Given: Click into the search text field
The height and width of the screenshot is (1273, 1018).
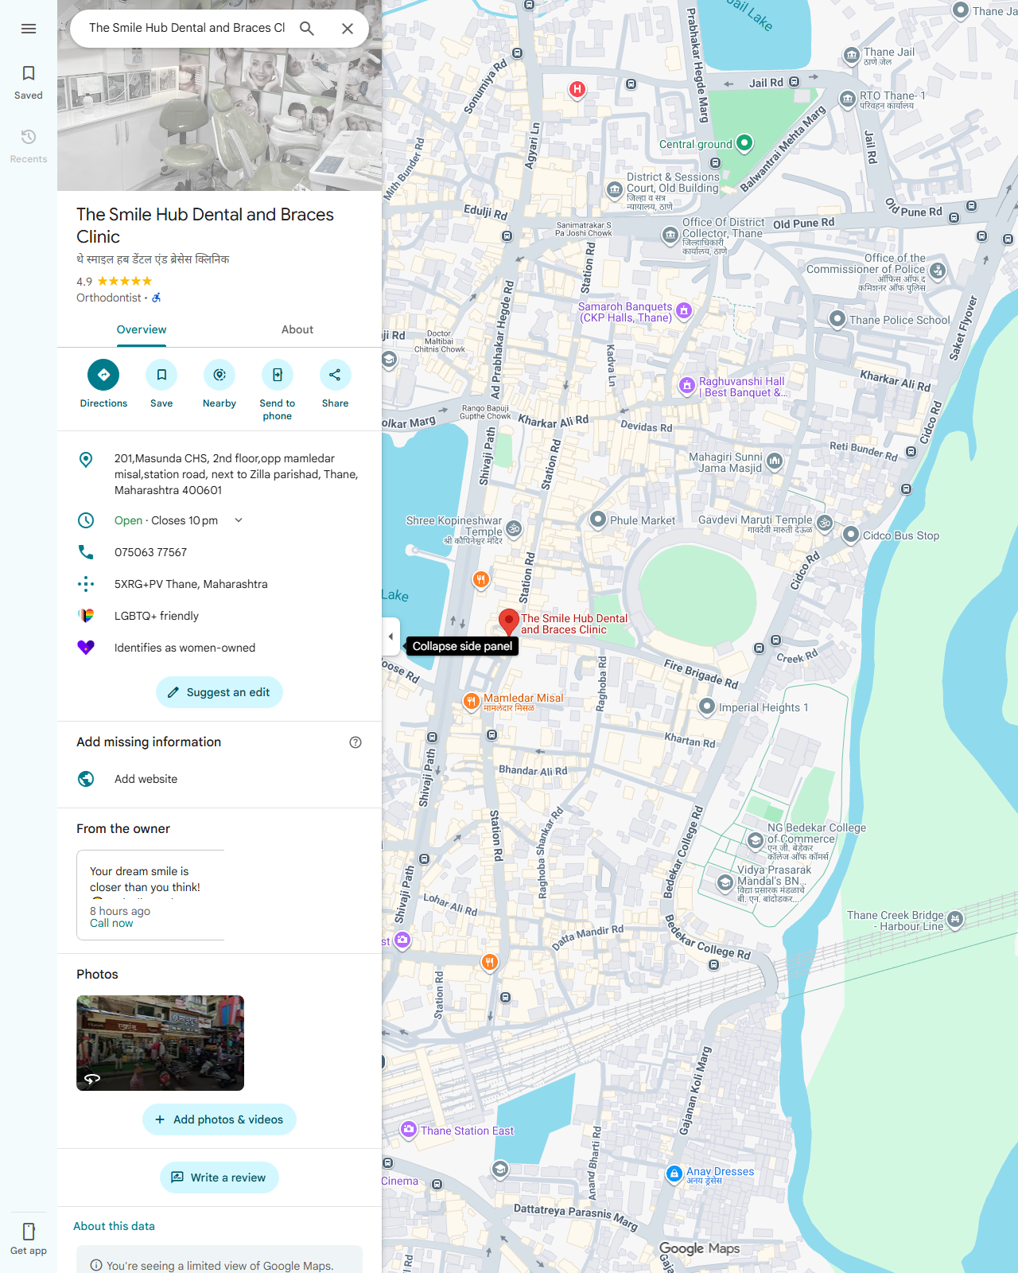Looking at the screenshot, I should tap(187, 28).
